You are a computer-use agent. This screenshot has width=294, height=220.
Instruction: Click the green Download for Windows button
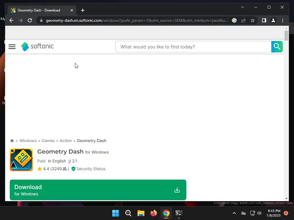tap(98, 190)
